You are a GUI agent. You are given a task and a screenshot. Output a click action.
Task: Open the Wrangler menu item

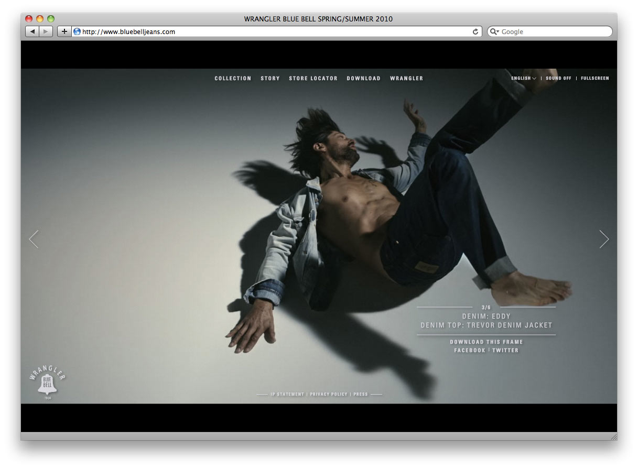(406, 78)
